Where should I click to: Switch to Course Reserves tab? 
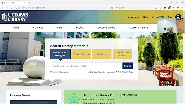pyautogui.click(x=81, y=54)
